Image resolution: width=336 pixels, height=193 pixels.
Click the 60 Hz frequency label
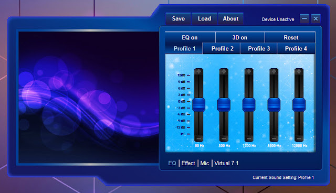pos(199,146)
